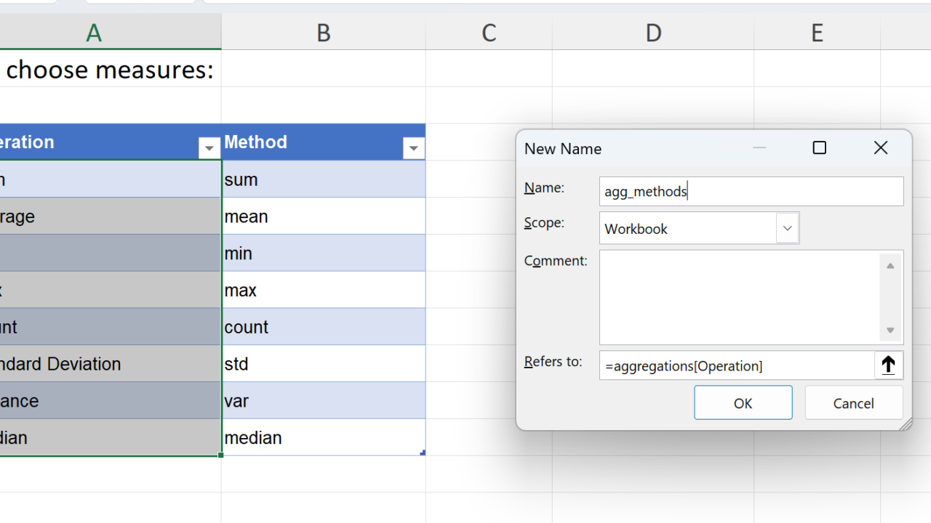931x523 pixels.
Task: Click OK to create the name
Action: click(x=743, y=402)
